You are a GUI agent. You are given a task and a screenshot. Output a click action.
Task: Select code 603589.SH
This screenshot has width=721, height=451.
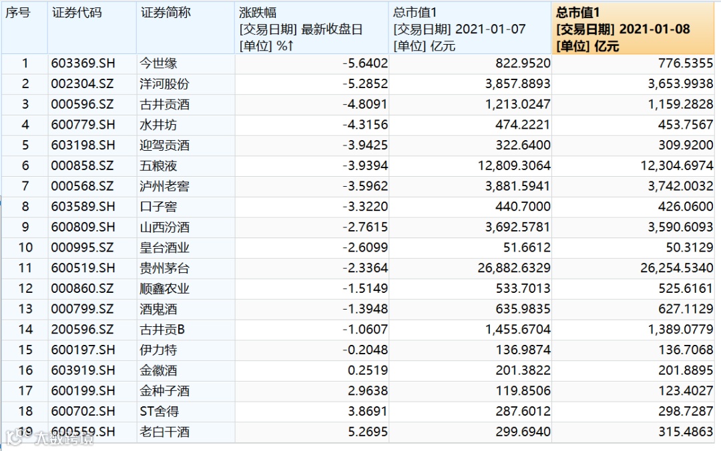click(x=83, y=206)
